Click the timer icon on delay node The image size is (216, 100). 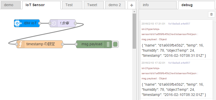click(54, 23)
